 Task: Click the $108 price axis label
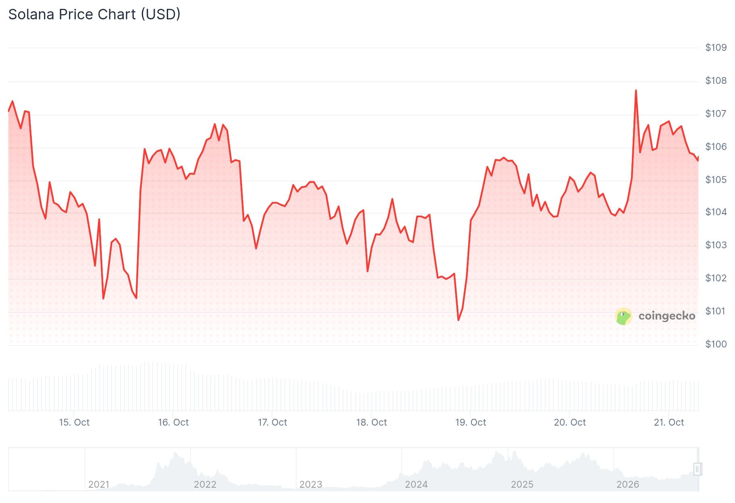click(x=716, y=81)
